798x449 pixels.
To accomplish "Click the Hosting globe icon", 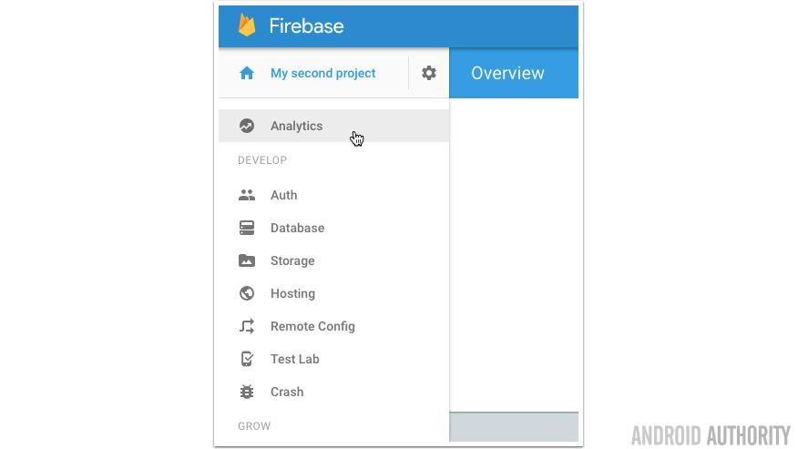I will point(247,293).
